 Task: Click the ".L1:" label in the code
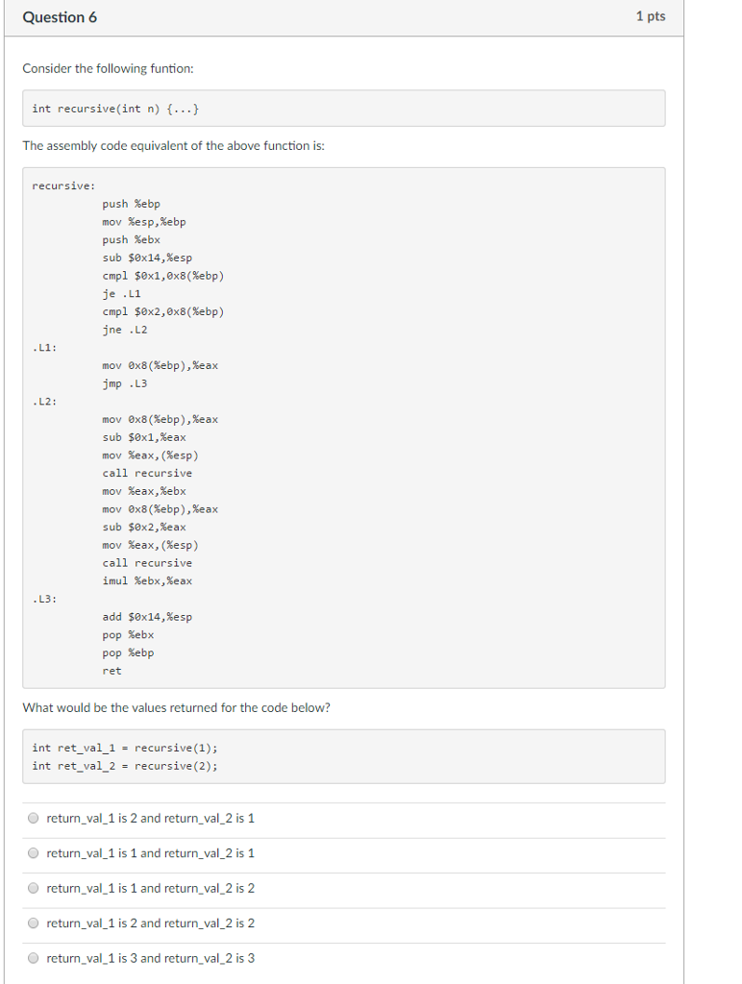tap(44, 347)
